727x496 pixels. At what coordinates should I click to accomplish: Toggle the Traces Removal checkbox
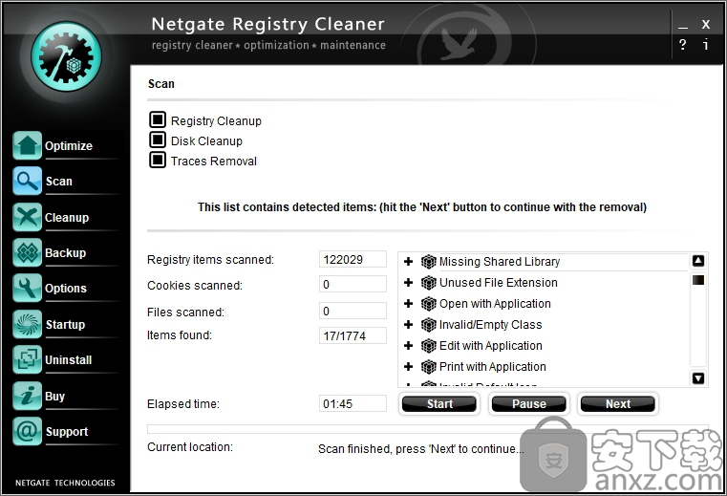point(158,160)
